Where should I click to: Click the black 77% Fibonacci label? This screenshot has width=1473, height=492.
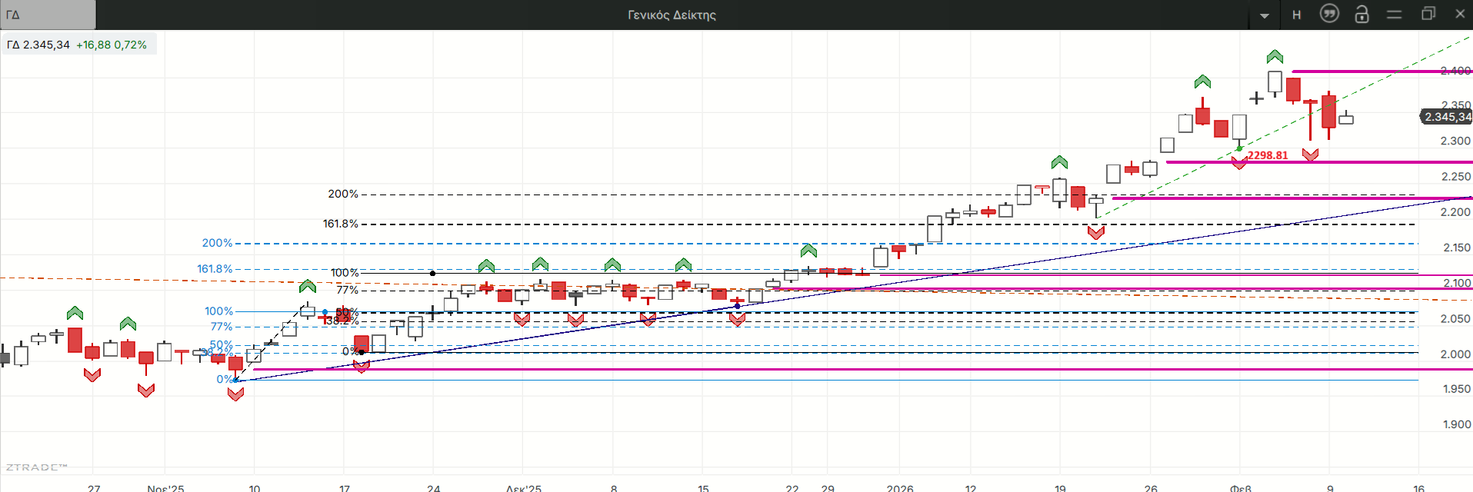click(x=347, y=290)
